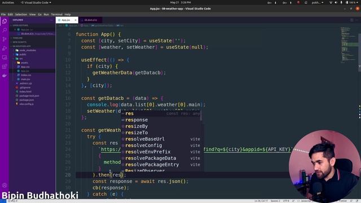Open the Run menu
The height and width of the screenshot is (203, 361).
pyautogui.click(x=46, y=14)
